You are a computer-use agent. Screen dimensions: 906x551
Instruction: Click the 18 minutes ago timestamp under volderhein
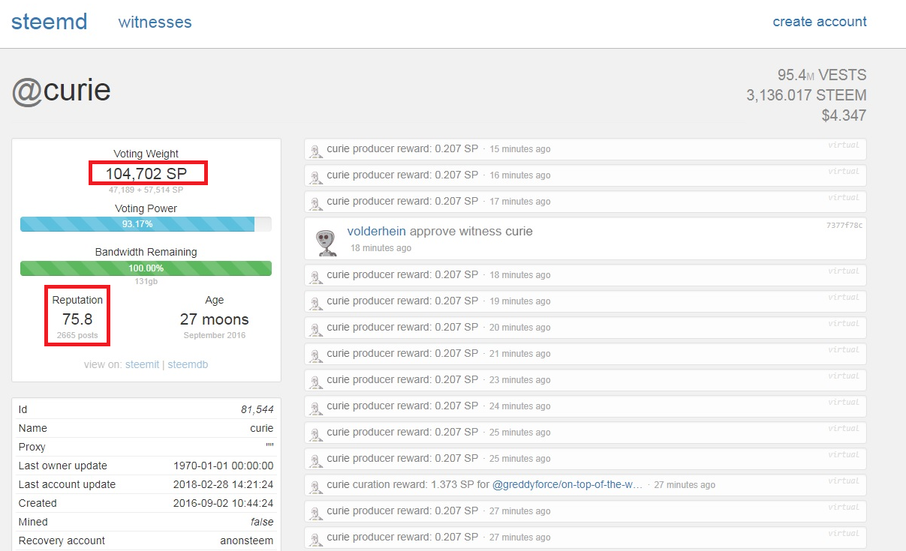(381, 248)
